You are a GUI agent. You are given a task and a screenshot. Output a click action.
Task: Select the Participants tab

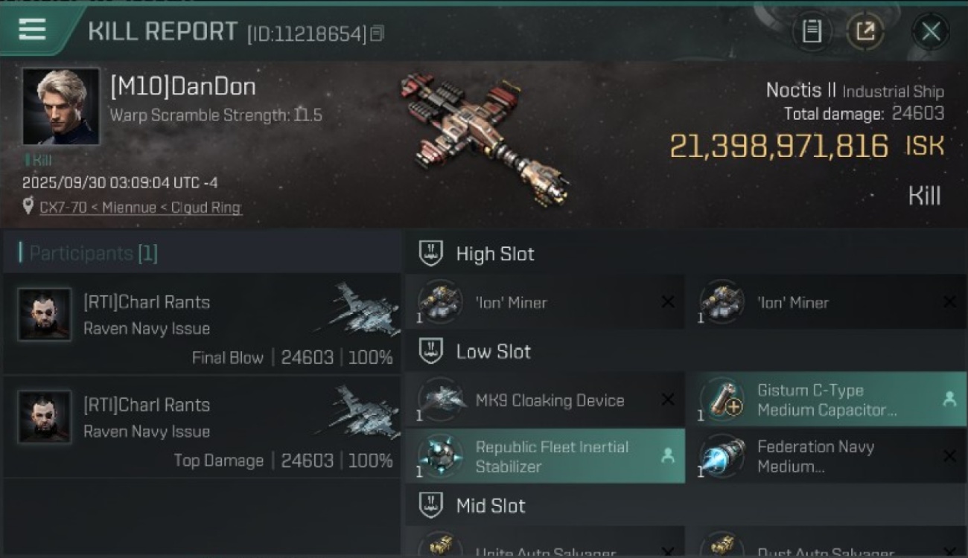(93, 253)
